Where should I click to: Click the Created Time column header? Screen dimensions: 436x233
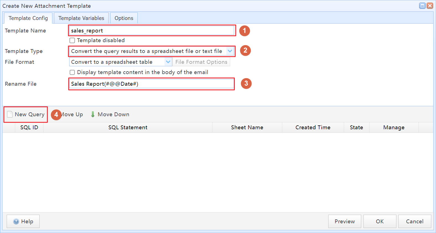[313, 128]
